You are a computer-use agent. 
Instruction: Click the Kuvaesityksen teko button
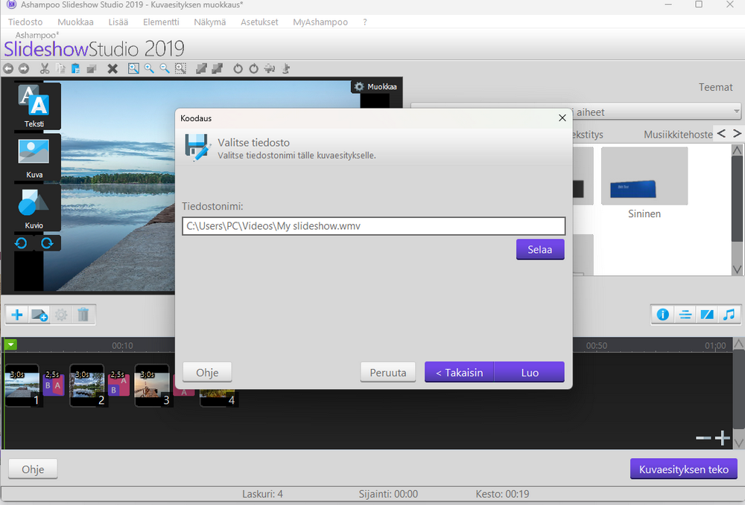pos(684,469)
